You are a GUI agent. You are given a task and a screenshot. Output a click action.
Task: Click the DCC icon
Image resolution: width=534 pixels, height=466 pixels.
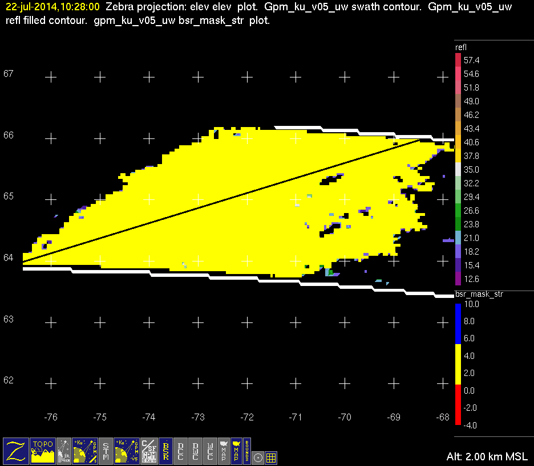[x=181, y=451]
